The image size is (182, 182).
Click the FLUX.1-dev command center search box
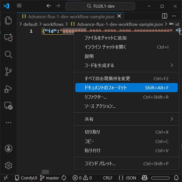pyautogui.click(x=100, y=6)
